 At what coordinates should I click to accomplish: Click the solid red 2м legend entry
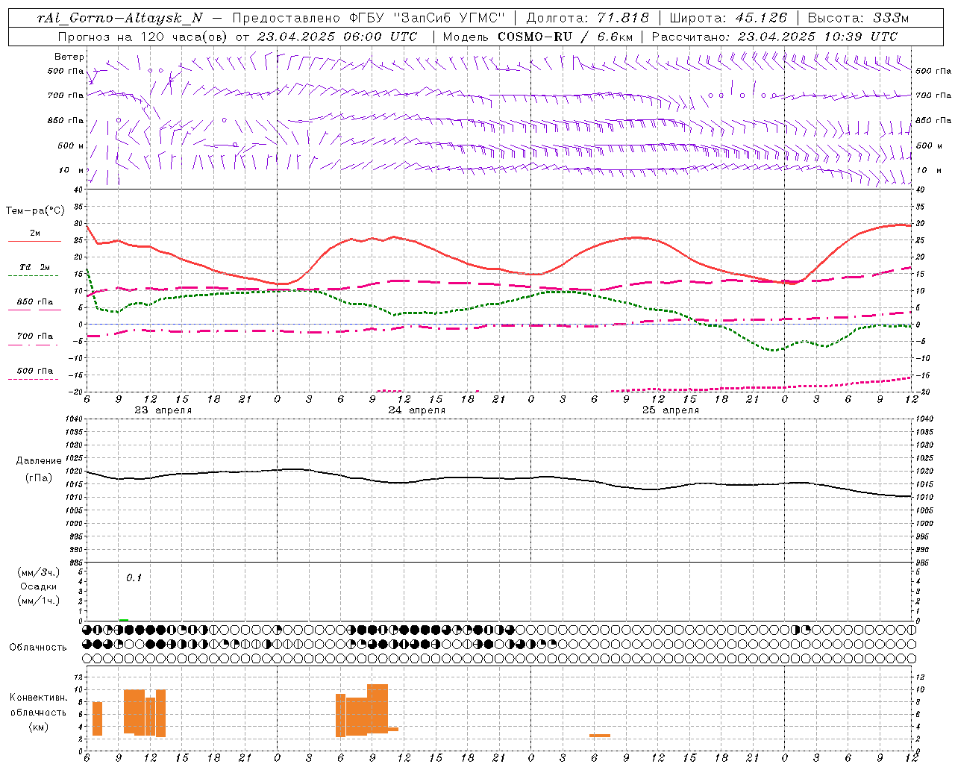click(x=34, y=236)
